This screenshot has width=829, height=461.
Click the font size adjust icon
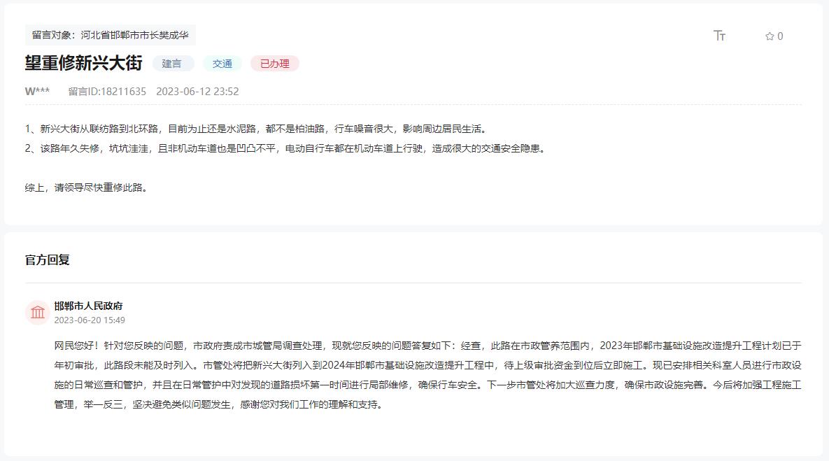click(719, 36)
